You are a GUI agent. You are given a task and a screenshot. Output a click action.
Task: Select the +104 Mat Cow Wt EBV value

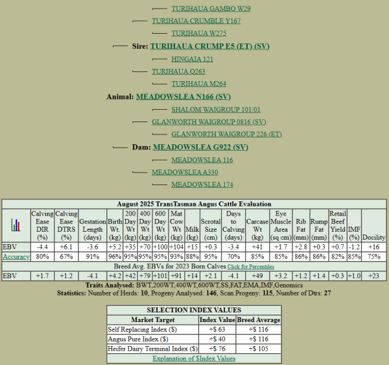pos(176,247)
